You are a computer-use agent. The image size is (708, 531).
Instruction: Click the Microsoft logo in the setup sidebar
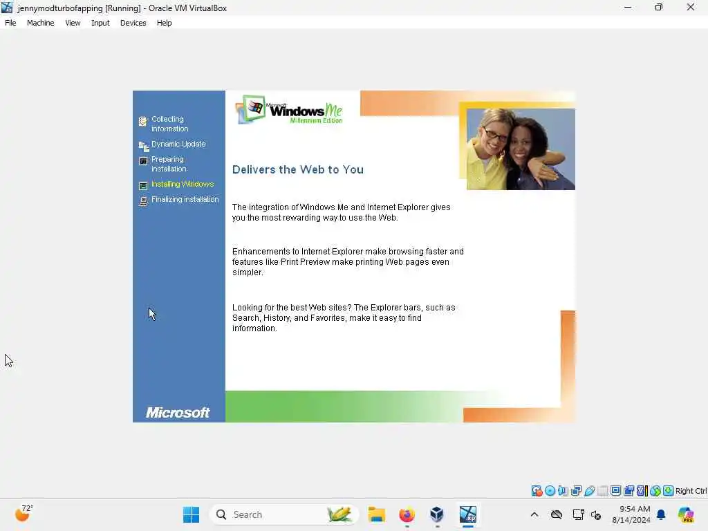178,412
